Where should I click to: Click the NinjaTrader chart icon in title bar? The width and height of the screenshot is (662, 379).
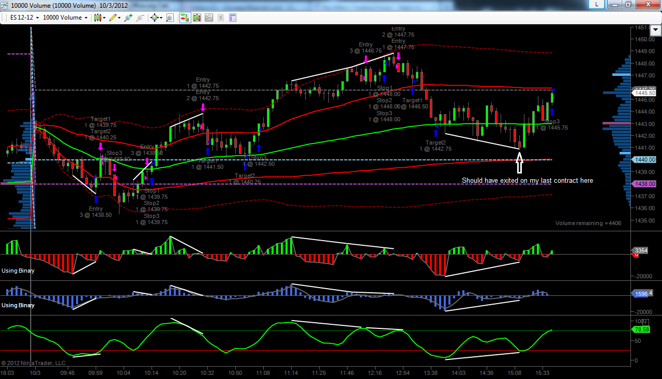pyautogui.click(x=5, y=5)
